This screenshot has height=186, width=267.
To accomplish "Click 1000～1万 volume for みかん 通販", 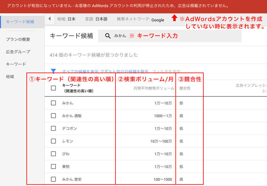I will click(163, 116).
